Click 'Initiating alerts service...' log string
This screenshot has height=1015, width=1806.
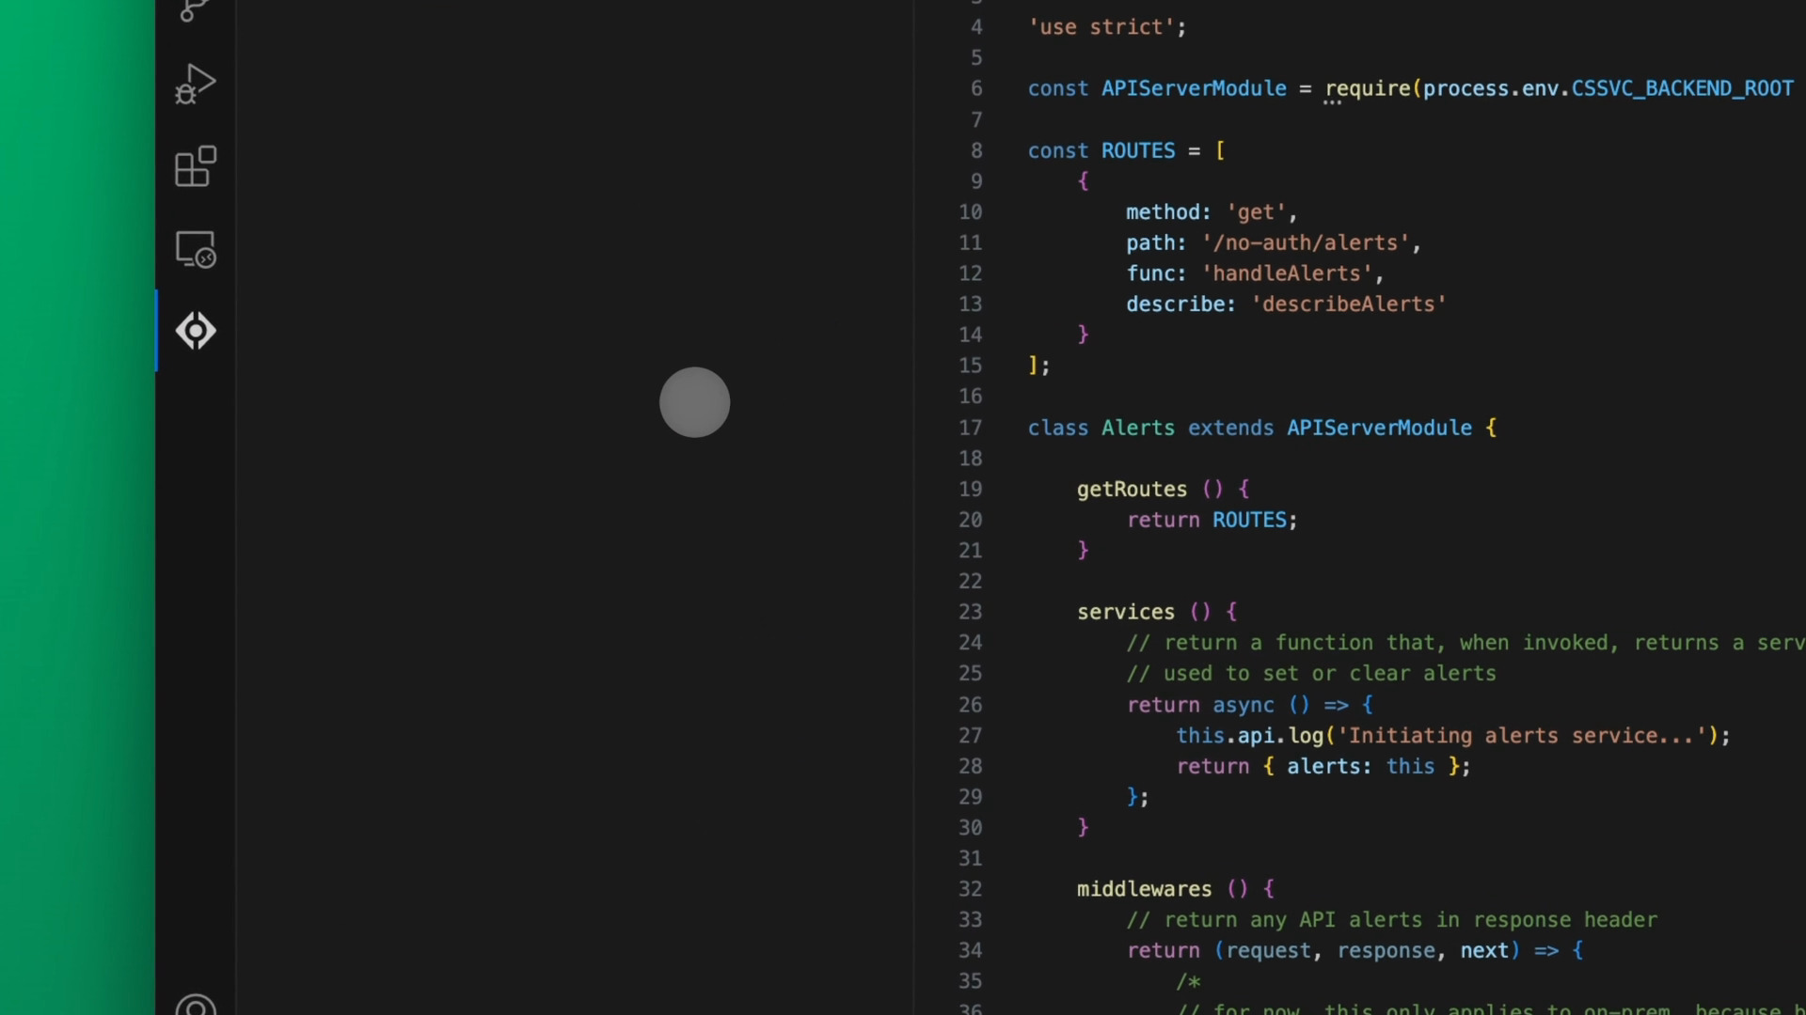tap(1522, 736)
